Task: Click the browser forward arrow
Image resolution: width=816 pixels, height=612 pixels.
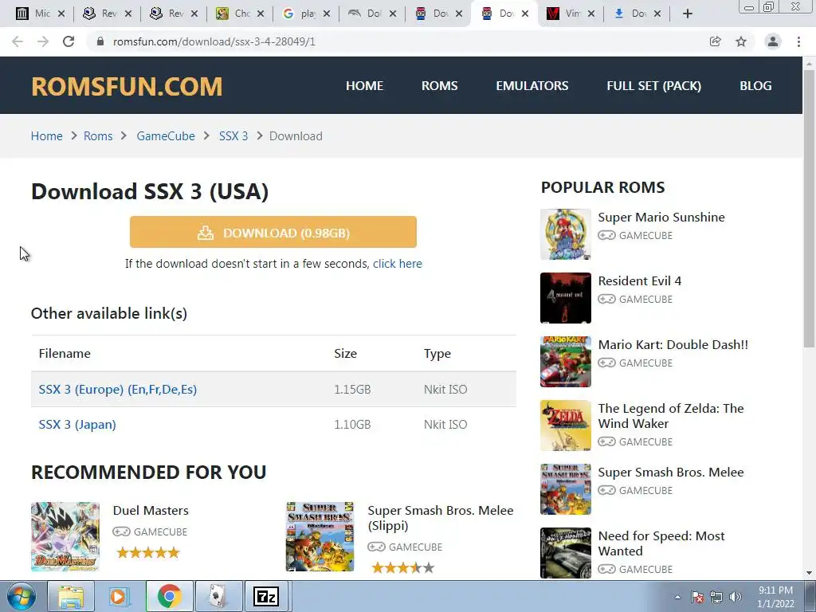Action: click(43, 41)
